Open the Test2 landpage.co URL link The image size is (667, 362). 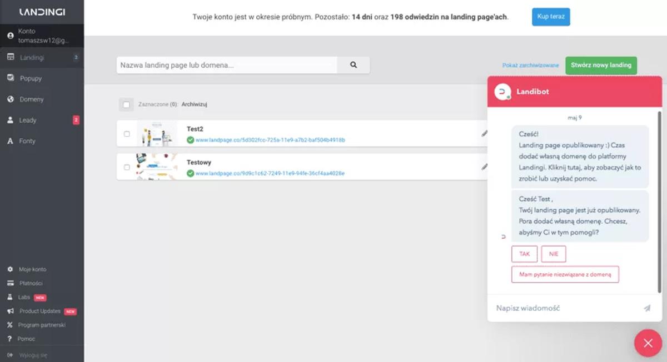[x=270, y=140]
